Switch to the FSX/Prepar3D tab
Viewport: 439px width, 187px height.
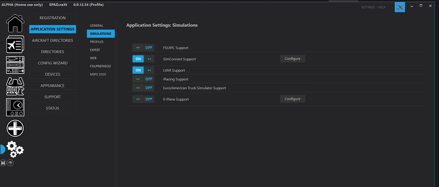(101, 66)
